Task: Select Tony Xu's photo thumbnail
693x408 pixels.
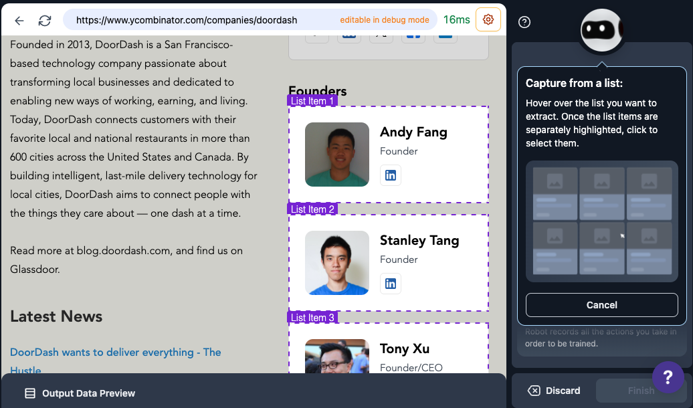Action: [x=336, y=356]
